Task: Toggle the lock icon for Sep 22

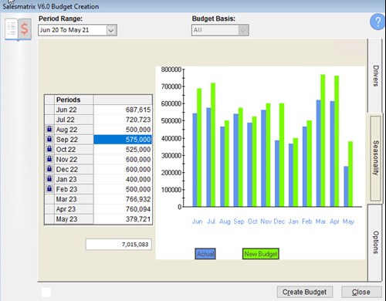Action: [49, 140]
